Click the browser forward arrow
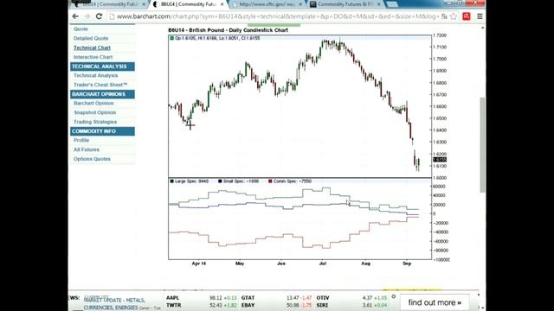This screenshot has width=554, height=311. coord(87,16)
